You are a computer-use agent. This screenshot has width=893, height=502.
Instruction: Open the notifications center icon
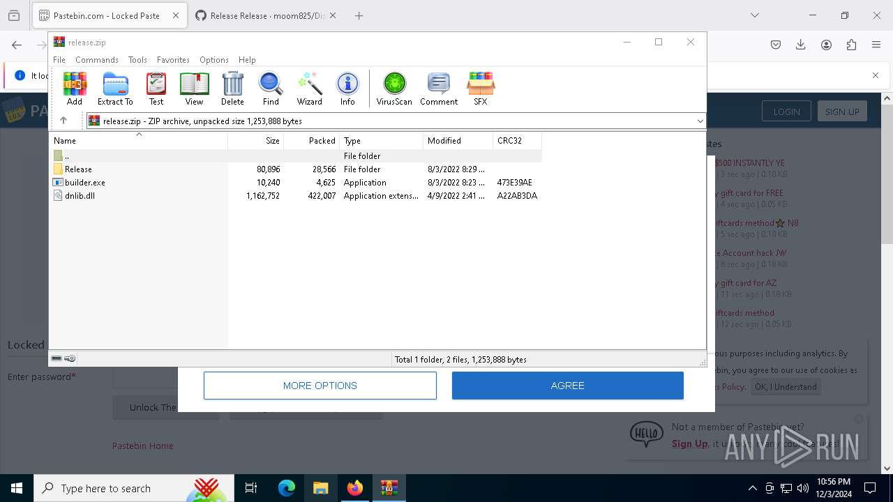870,488
